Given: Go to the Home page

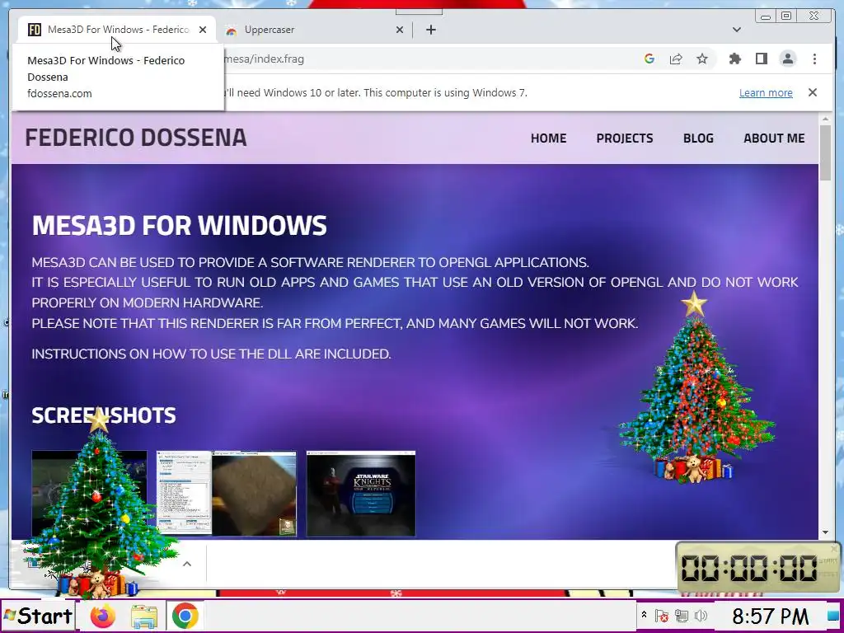Looking at the screenshot, I should click(548, 138).
